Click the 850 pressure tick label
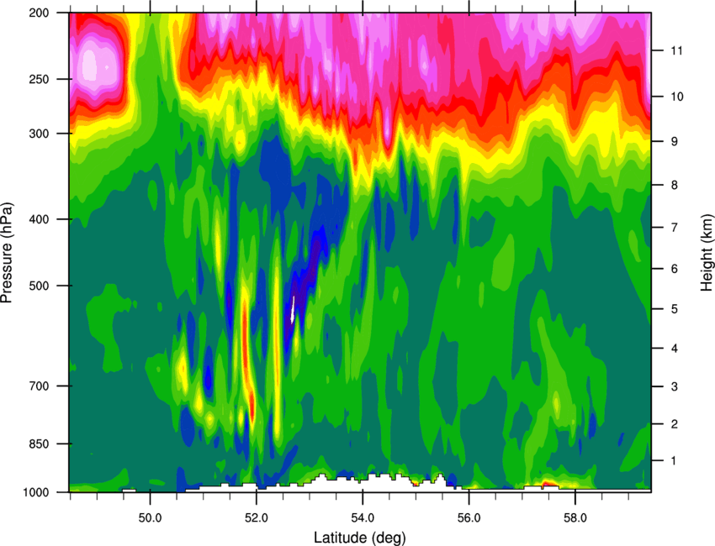715x546 pixels. [x=39, y=444]
